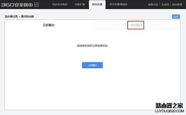Open the 我的安全路由 tab
Viewport: 186px width, 115px height.
[60, 5]
